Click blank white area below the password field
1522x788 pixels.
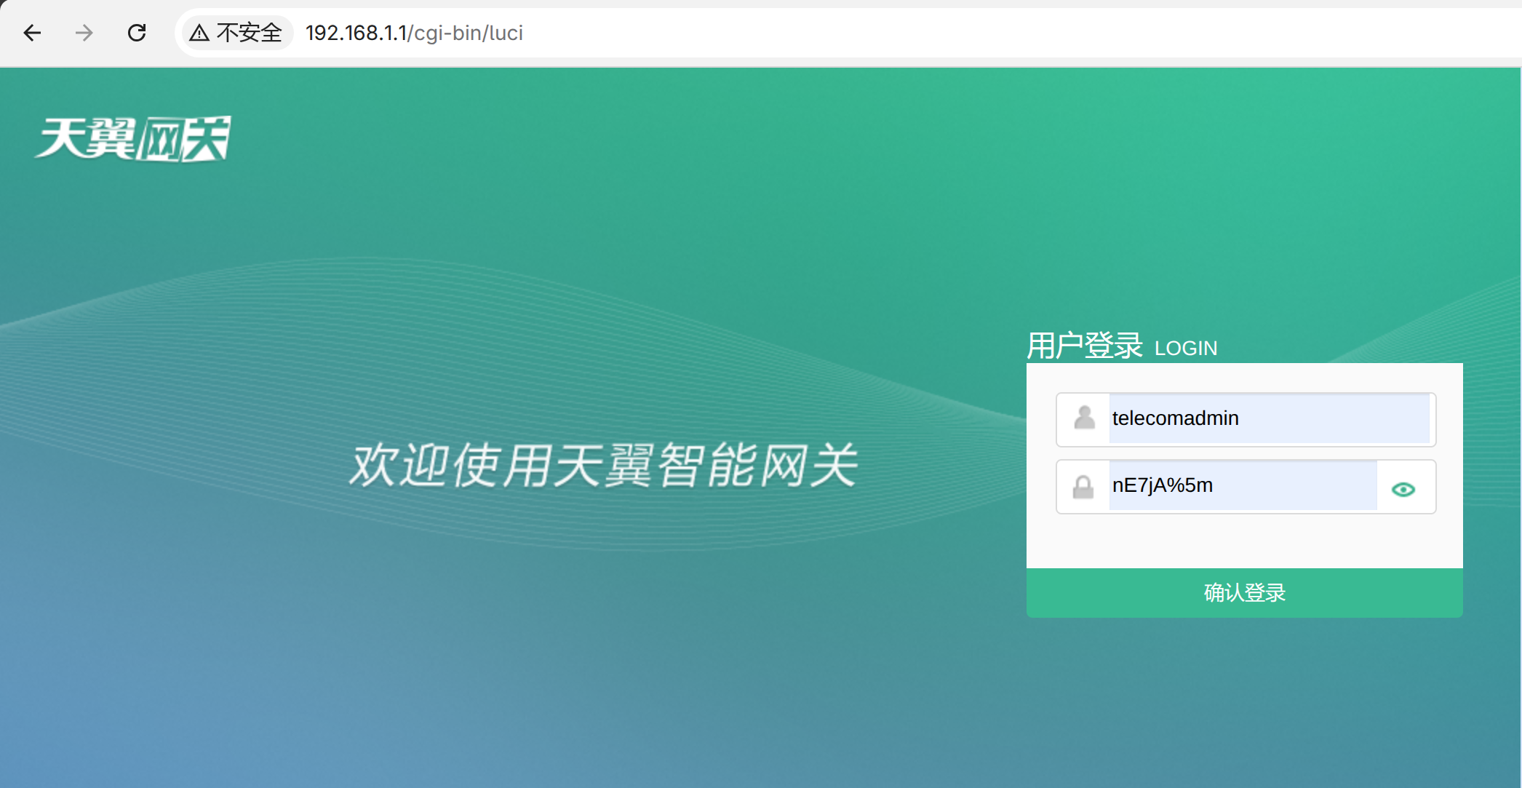coord(1244,541)
